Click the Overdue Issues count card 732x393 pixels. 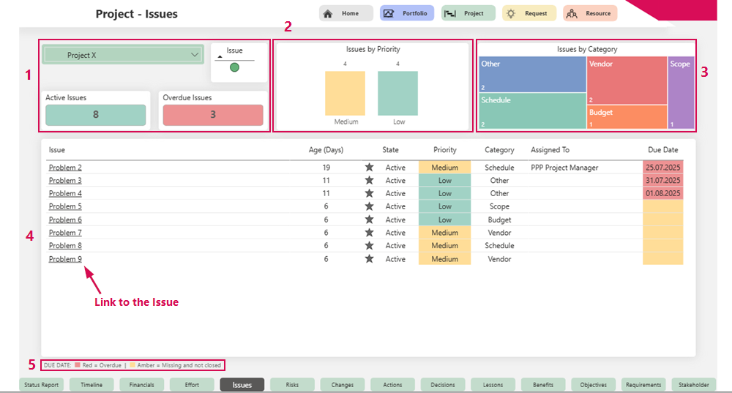[212, 115]
